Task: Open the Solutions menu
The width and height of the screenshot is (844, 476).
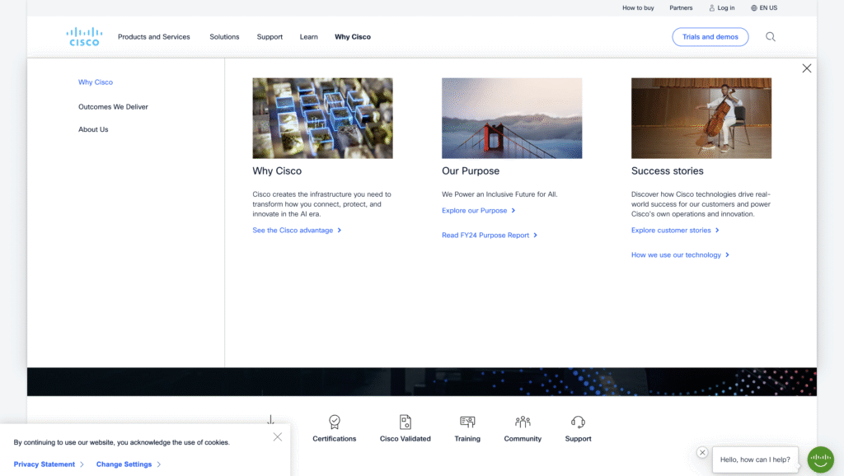Action: click(224, 37)
